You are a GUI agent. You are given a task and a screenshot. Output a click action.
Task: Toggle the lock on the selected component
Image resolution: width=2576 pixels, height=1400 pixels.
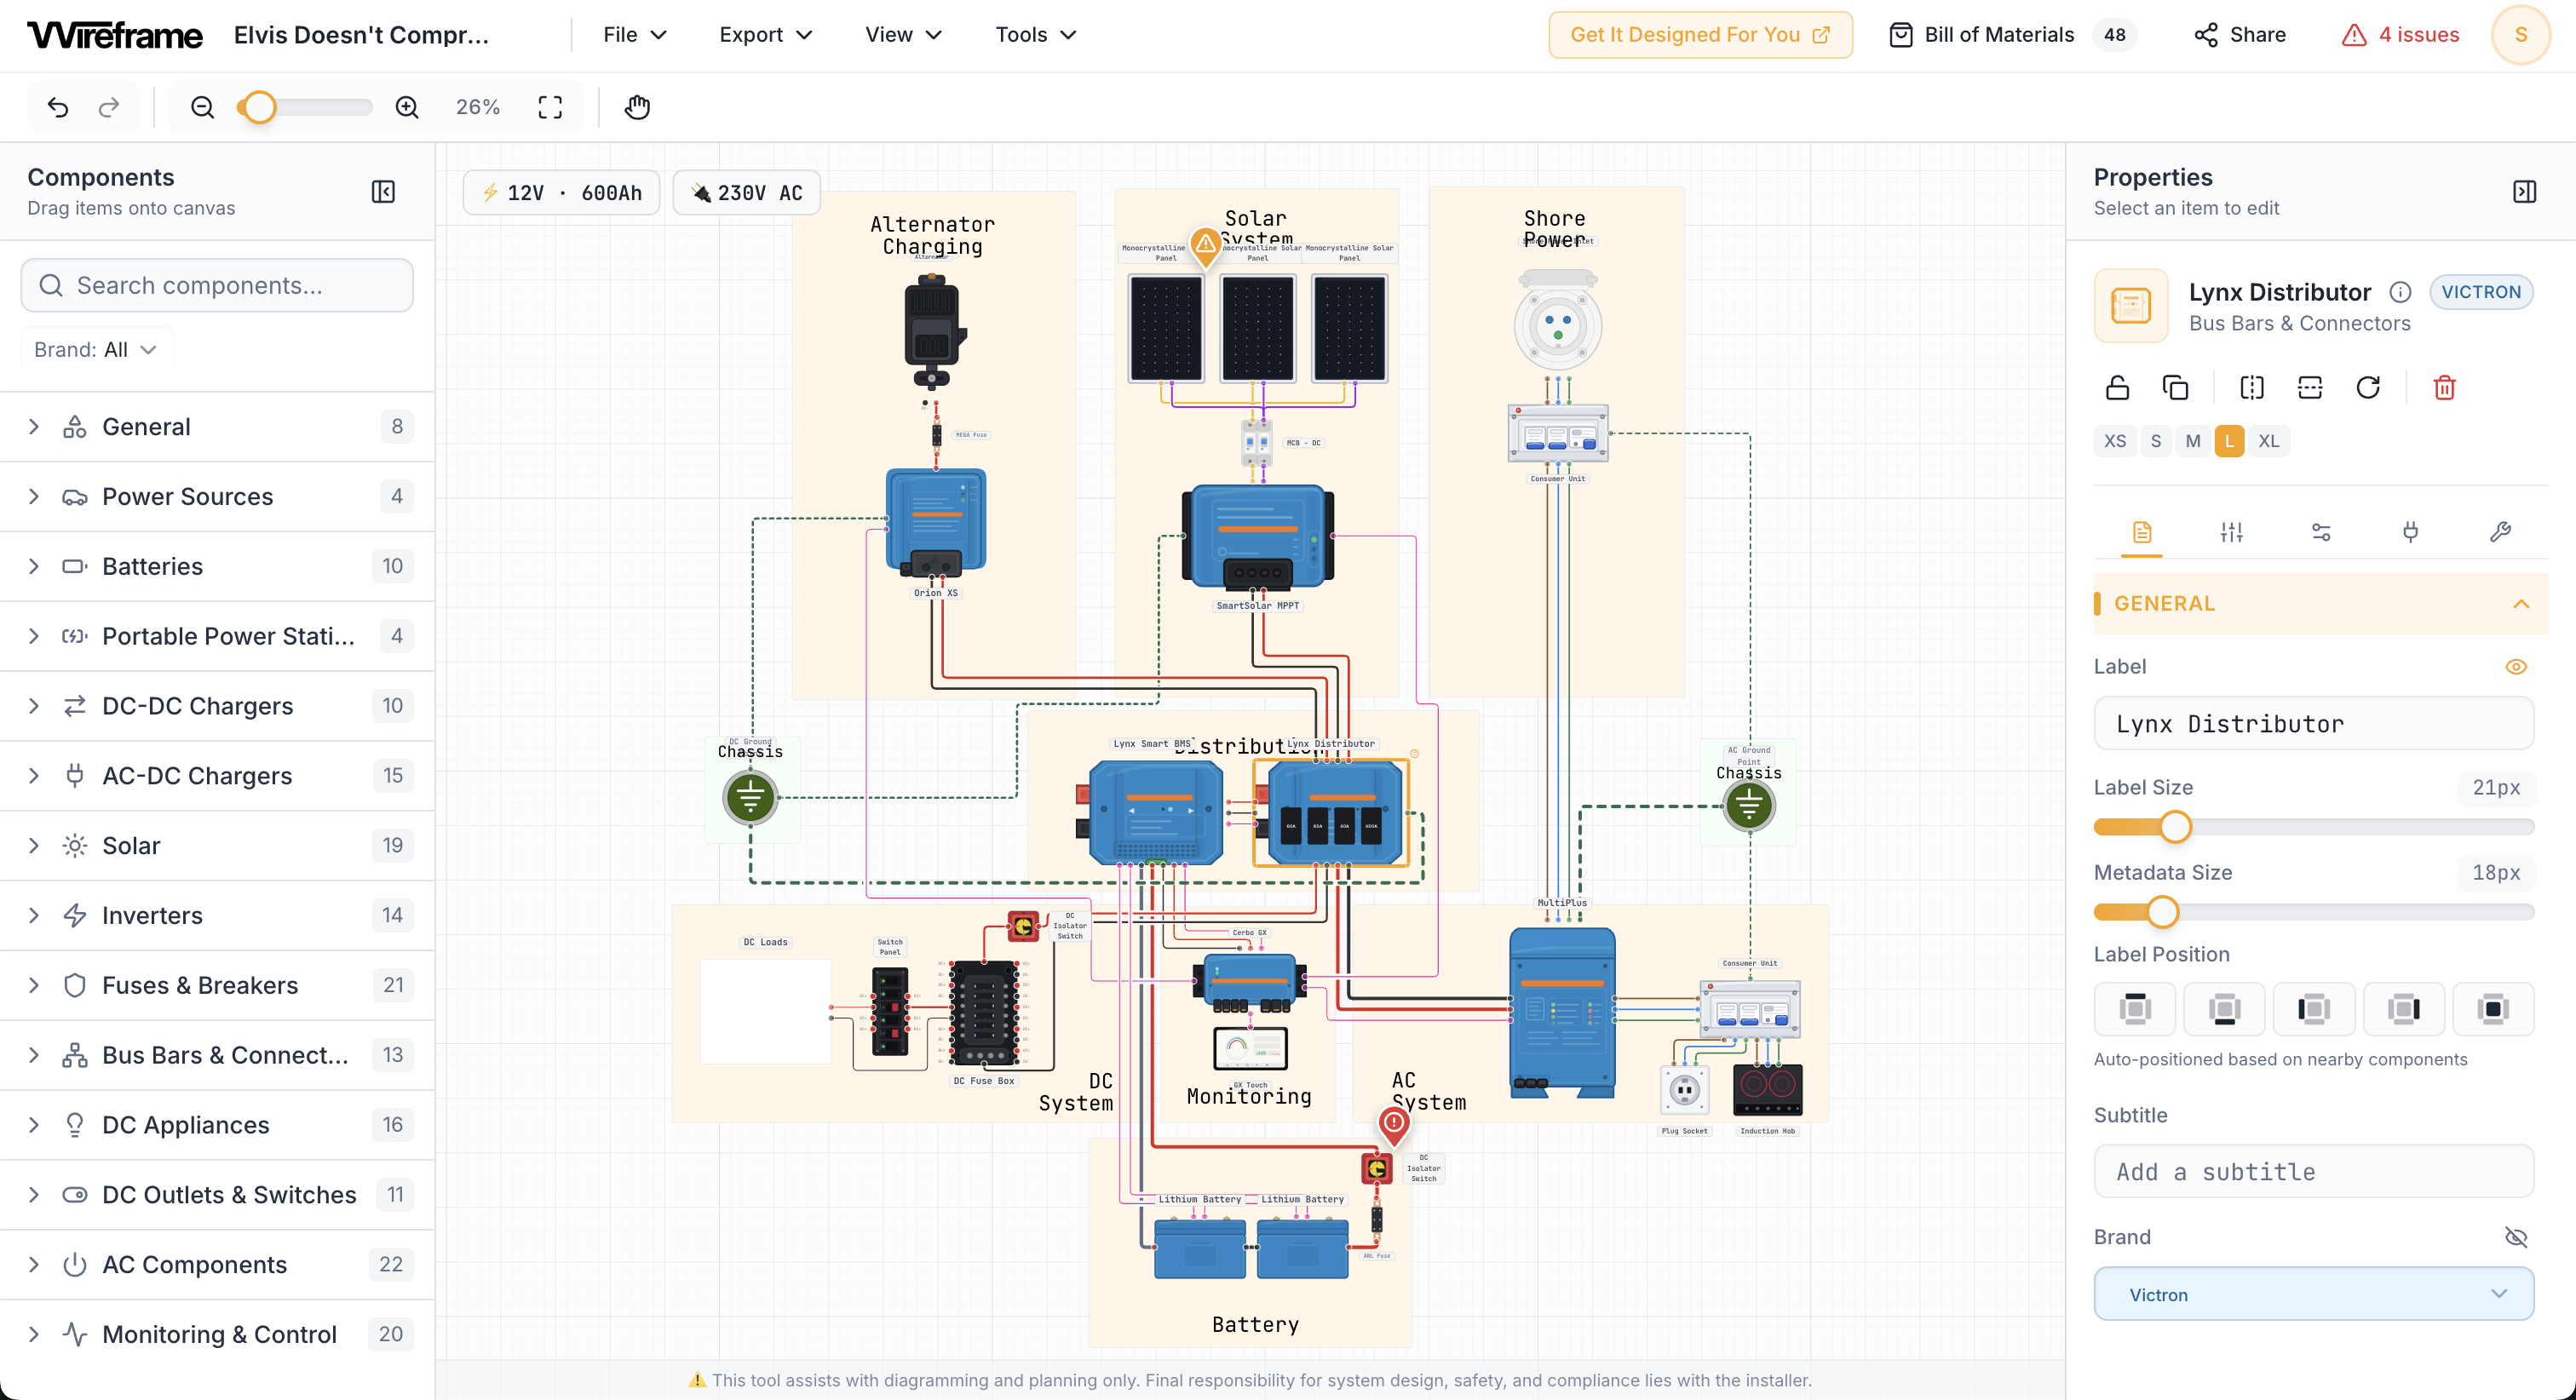2118,387
